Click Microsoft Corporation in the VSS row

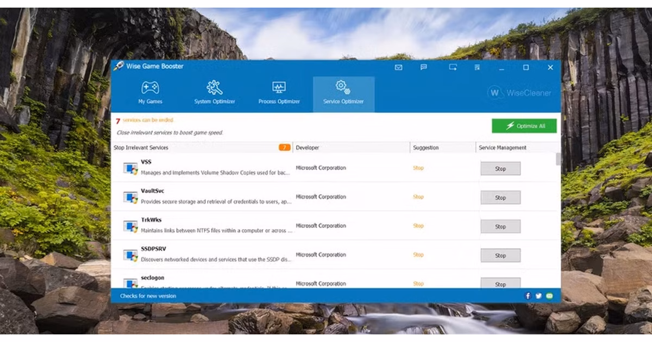click(321, 168)
